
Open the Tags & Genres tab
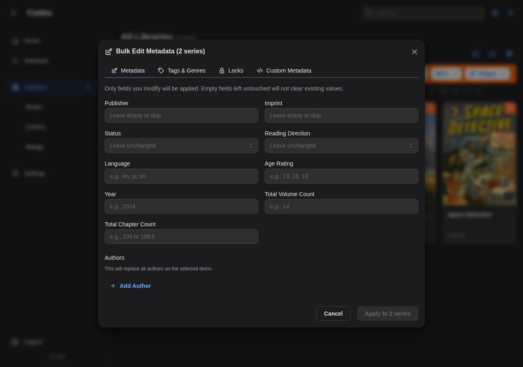click(x=182, y=71)
